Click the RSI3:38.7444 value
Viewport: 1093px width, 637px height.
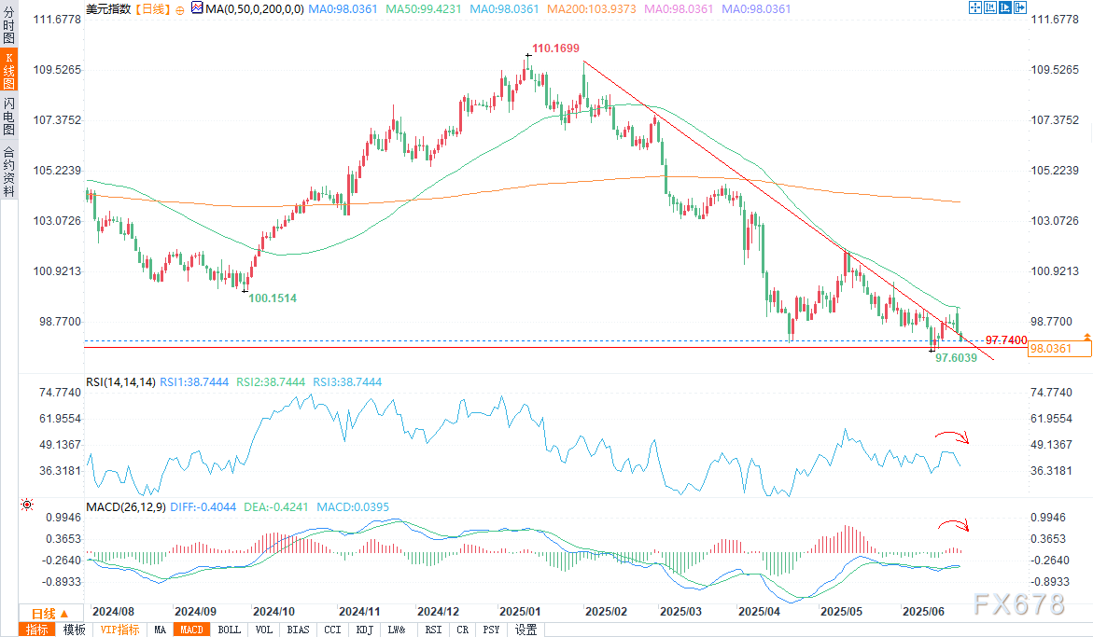point(347,382)
